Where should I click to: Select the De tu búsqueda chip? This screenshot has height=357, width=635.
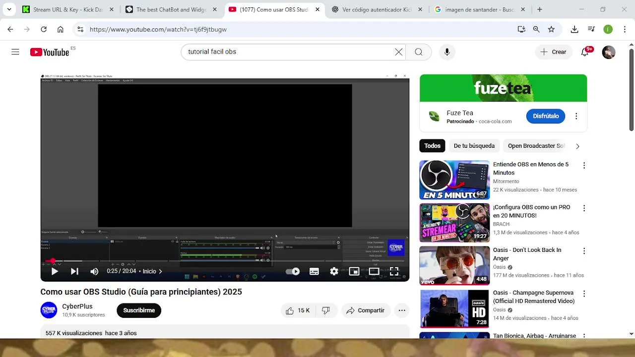[474, 146]
